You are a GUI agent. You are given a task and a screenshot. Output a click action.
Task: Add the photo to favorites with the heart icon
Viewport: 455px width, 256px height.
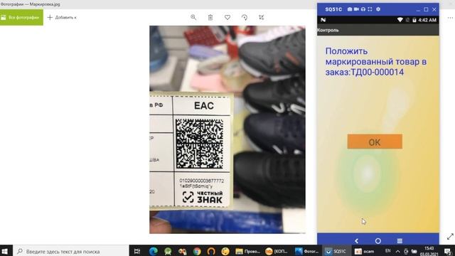tap(227, 17)
